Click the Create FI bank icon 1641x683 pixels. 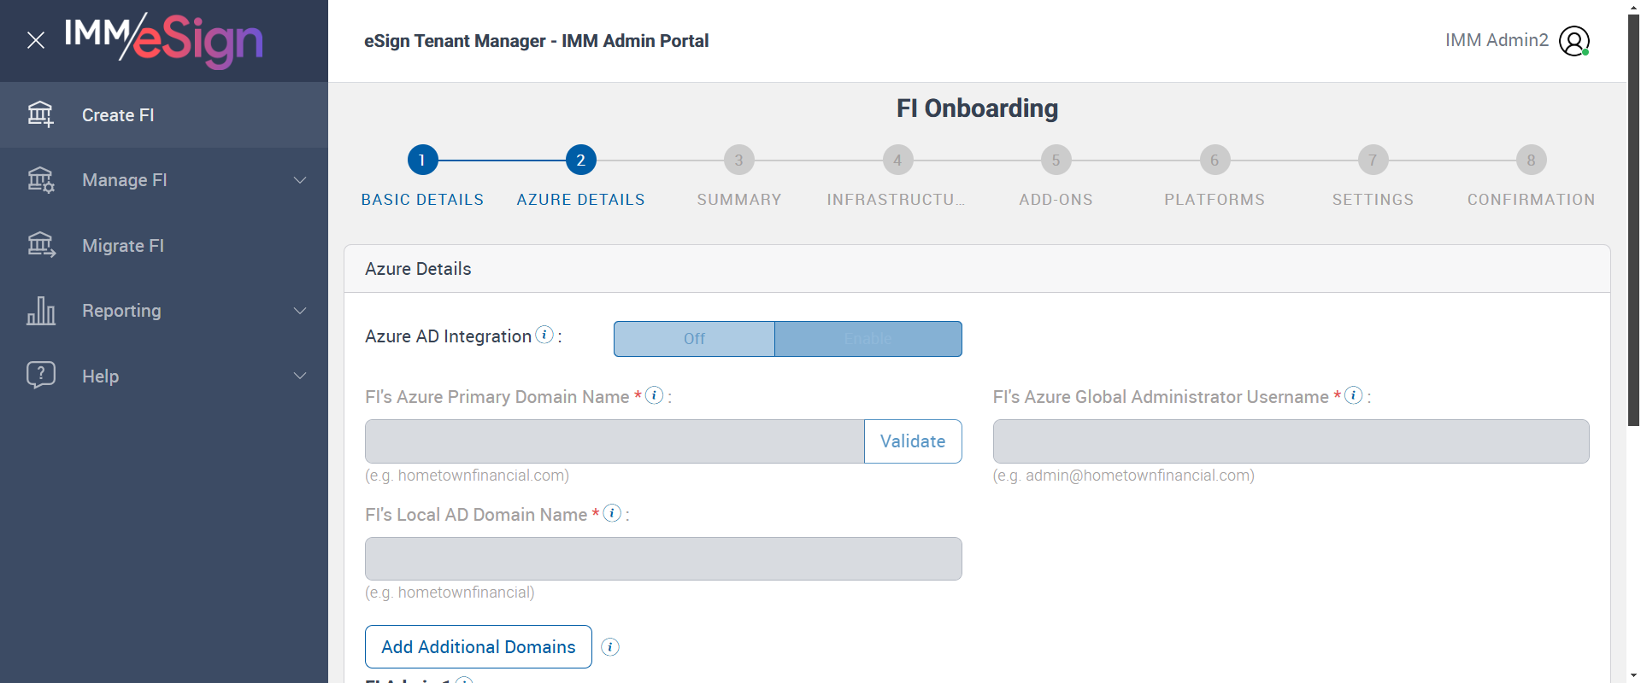(x=40, y=114)
